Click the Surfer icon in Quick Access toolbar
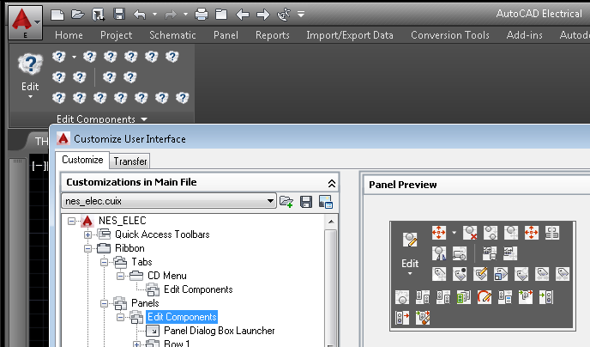 [x=283, y=15]
